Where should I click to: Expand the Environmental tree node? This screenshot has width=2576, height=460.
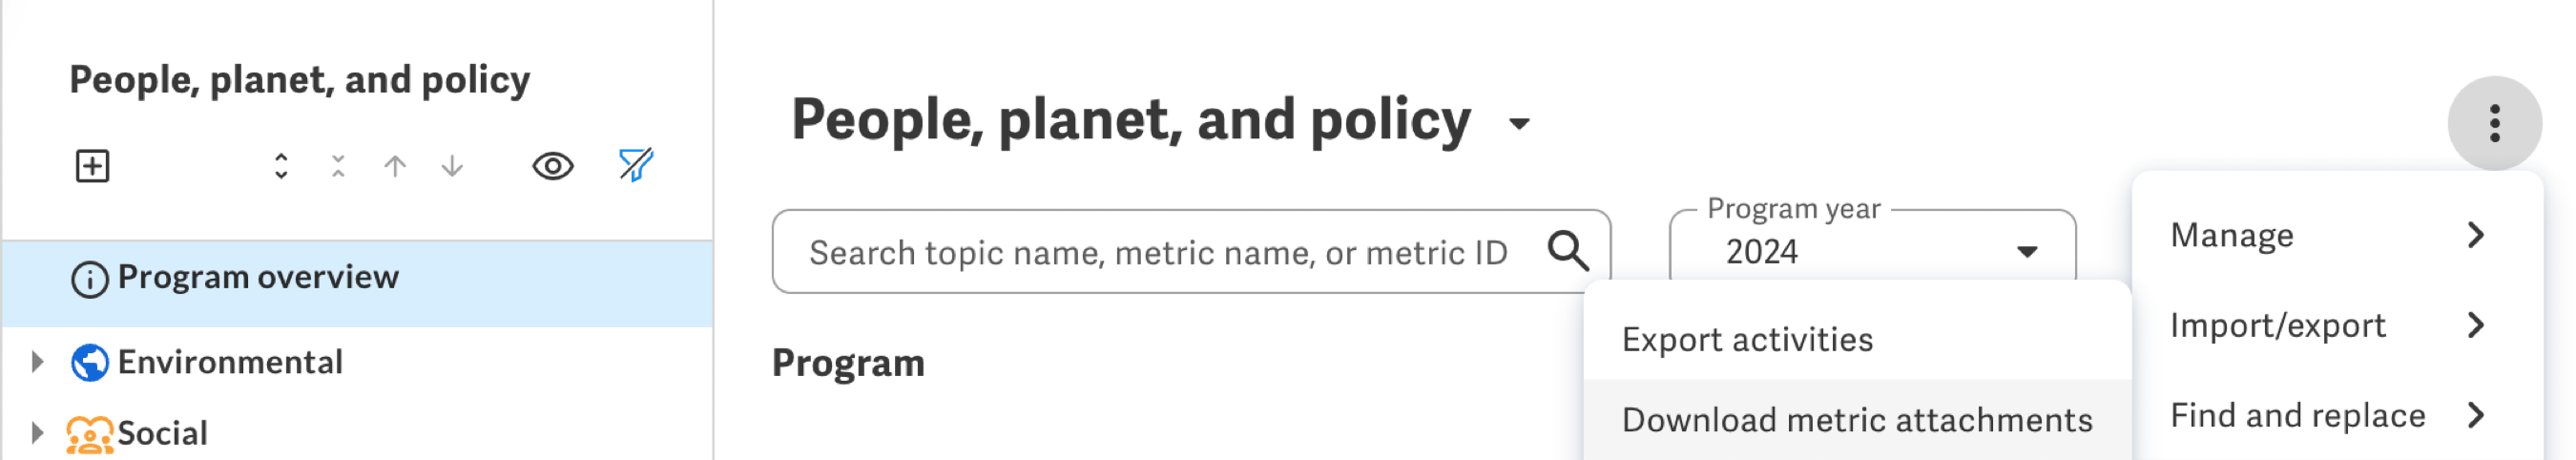(x=37, y=362)
